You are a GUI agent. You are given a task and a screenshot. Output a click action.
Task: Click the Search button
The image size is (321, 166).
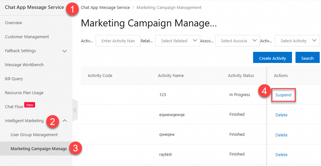click(307, 58)
